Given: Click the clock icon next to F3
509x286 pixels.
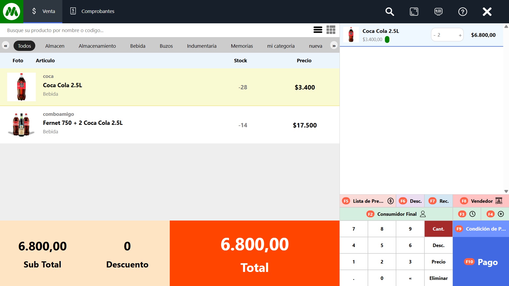Looking at the screenshot, I should pos(472,214).
